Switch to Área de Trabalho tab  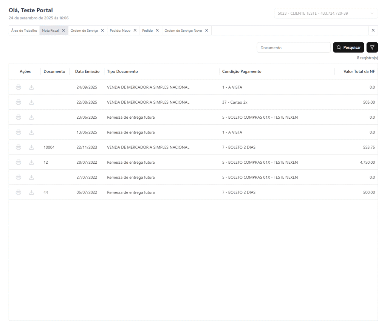(24, 31)
